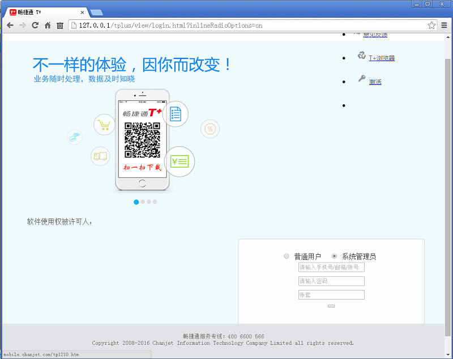Minimize the browser window
This screenshot has width=453, height=359.
pyautogui.click(x=417, y=4)
